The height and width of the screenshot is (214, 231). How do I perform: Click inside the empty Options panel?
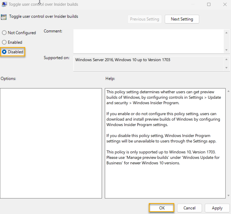[51, 142]
